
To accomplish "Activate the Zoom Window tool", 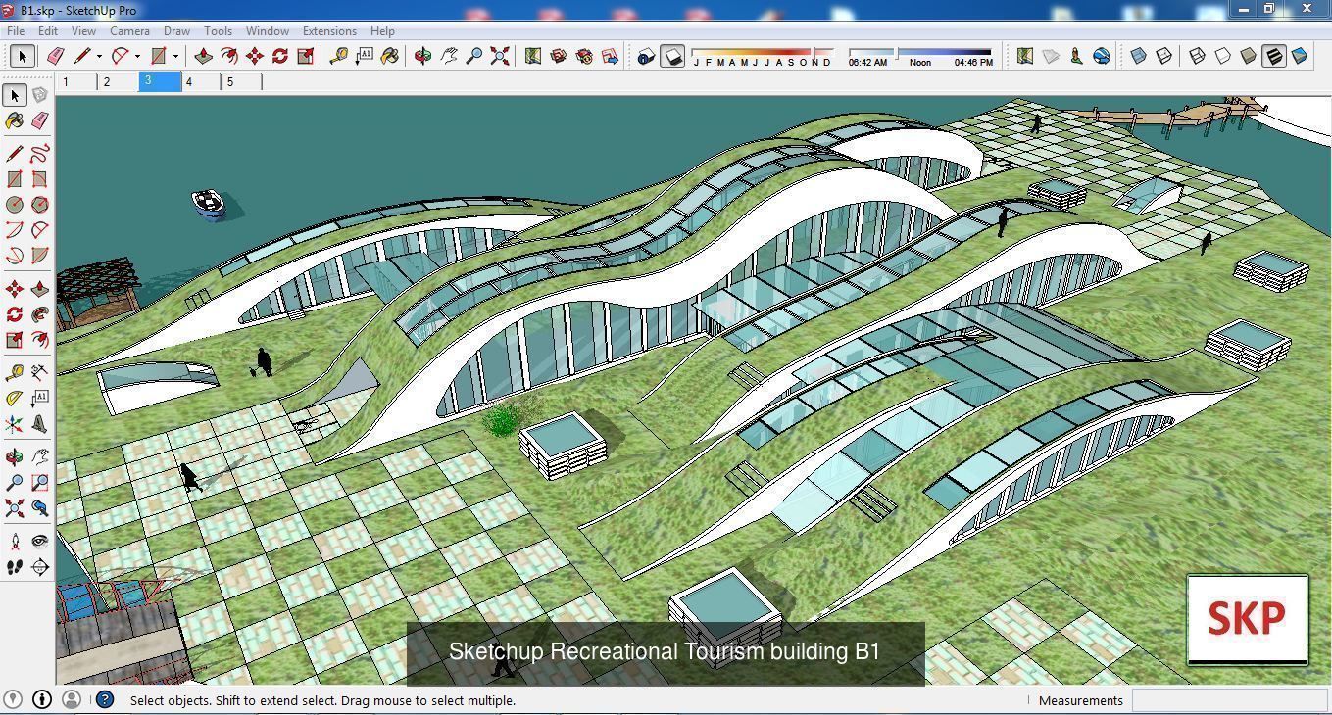I will click(40, 483).
